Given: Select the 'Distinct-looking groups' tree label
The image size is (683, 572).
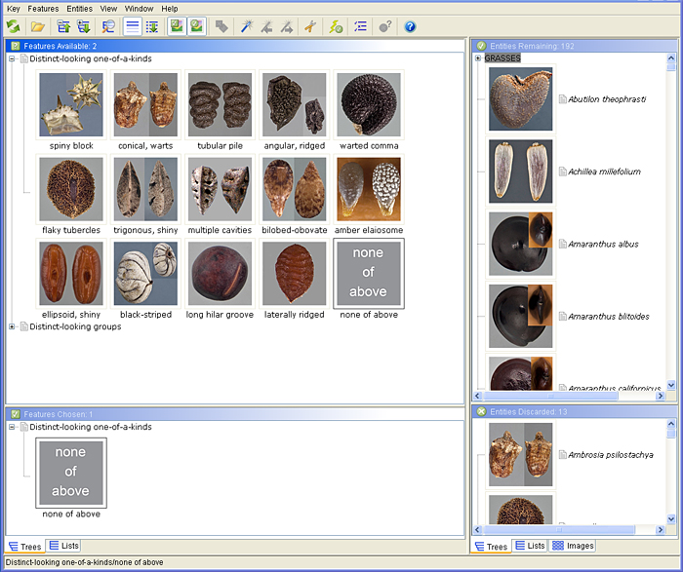Looking at the screenshot, I should (75, 326).
